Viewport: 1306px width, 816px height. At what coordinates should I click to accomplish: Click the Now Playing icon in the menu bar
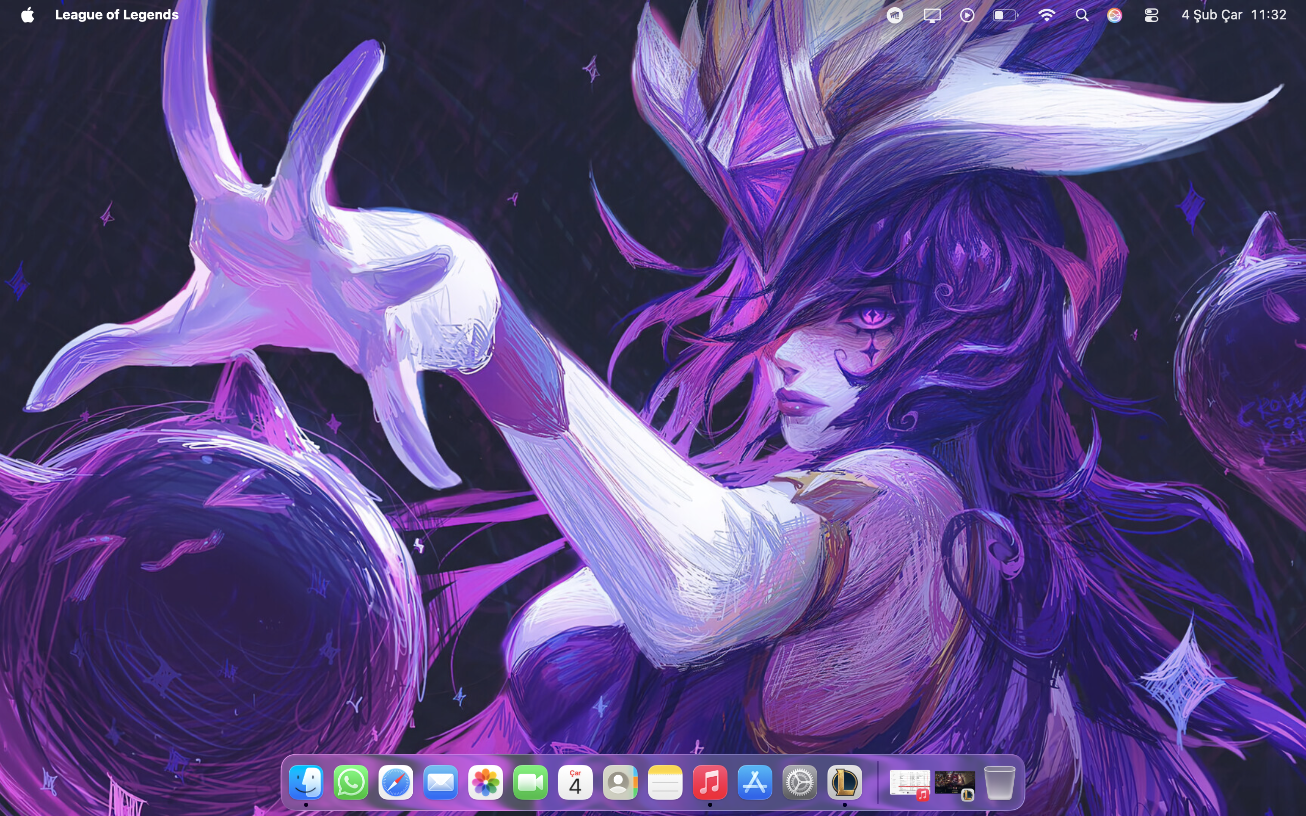968,15
